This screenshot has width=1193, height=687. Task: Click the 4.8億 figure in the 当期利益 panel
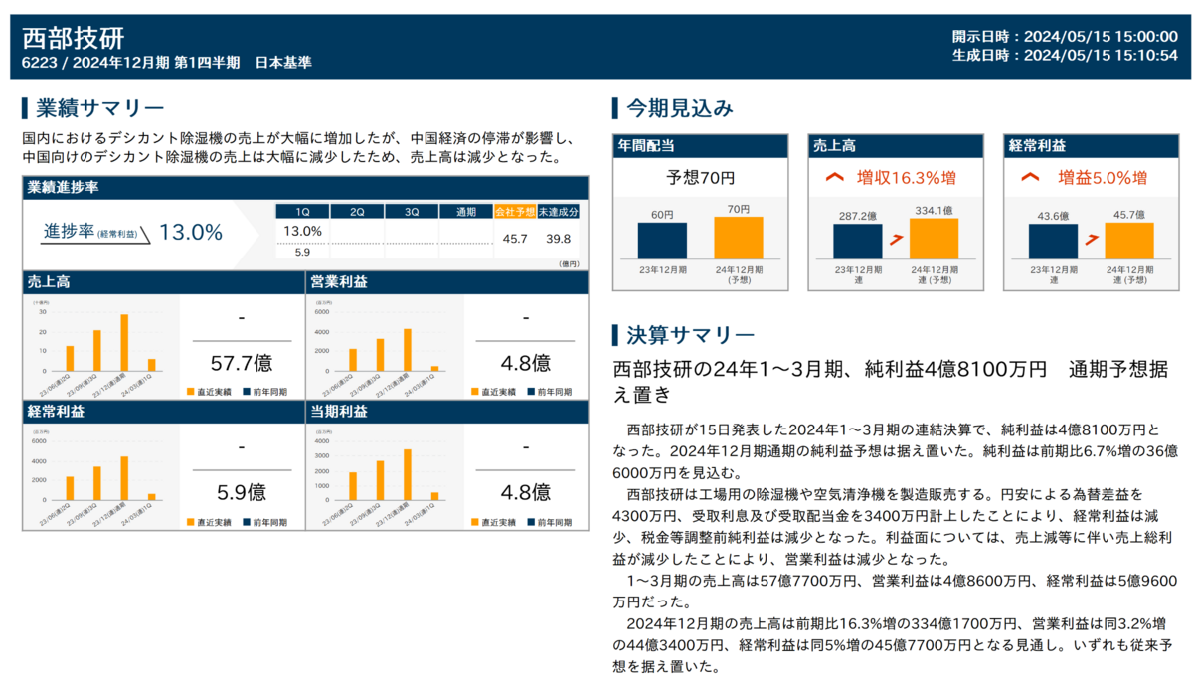pos(525,492)
